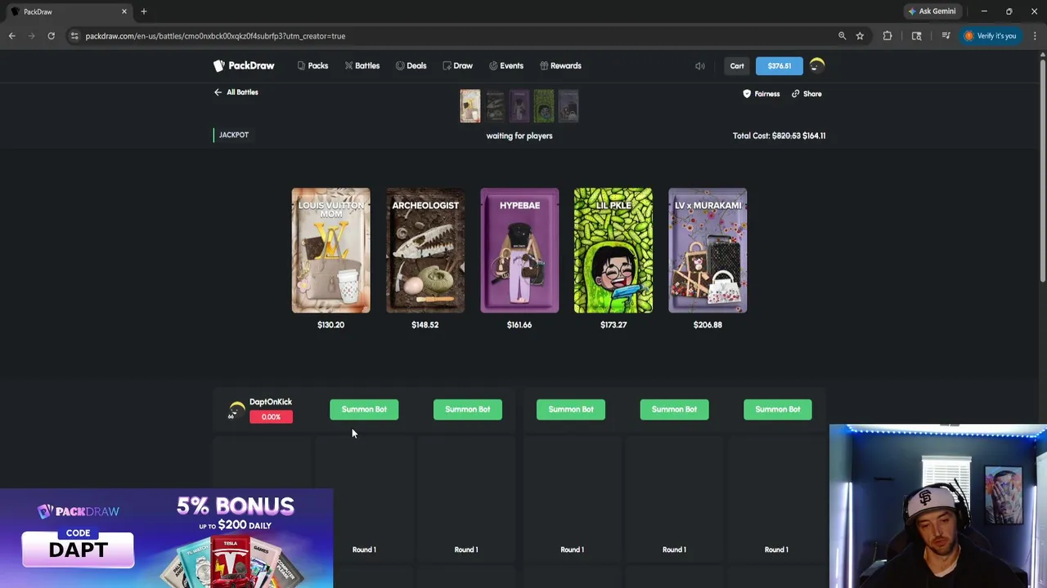Click the $206.88 price text
The width and height of the screenshot is (1047, 588).
[708, 325]
